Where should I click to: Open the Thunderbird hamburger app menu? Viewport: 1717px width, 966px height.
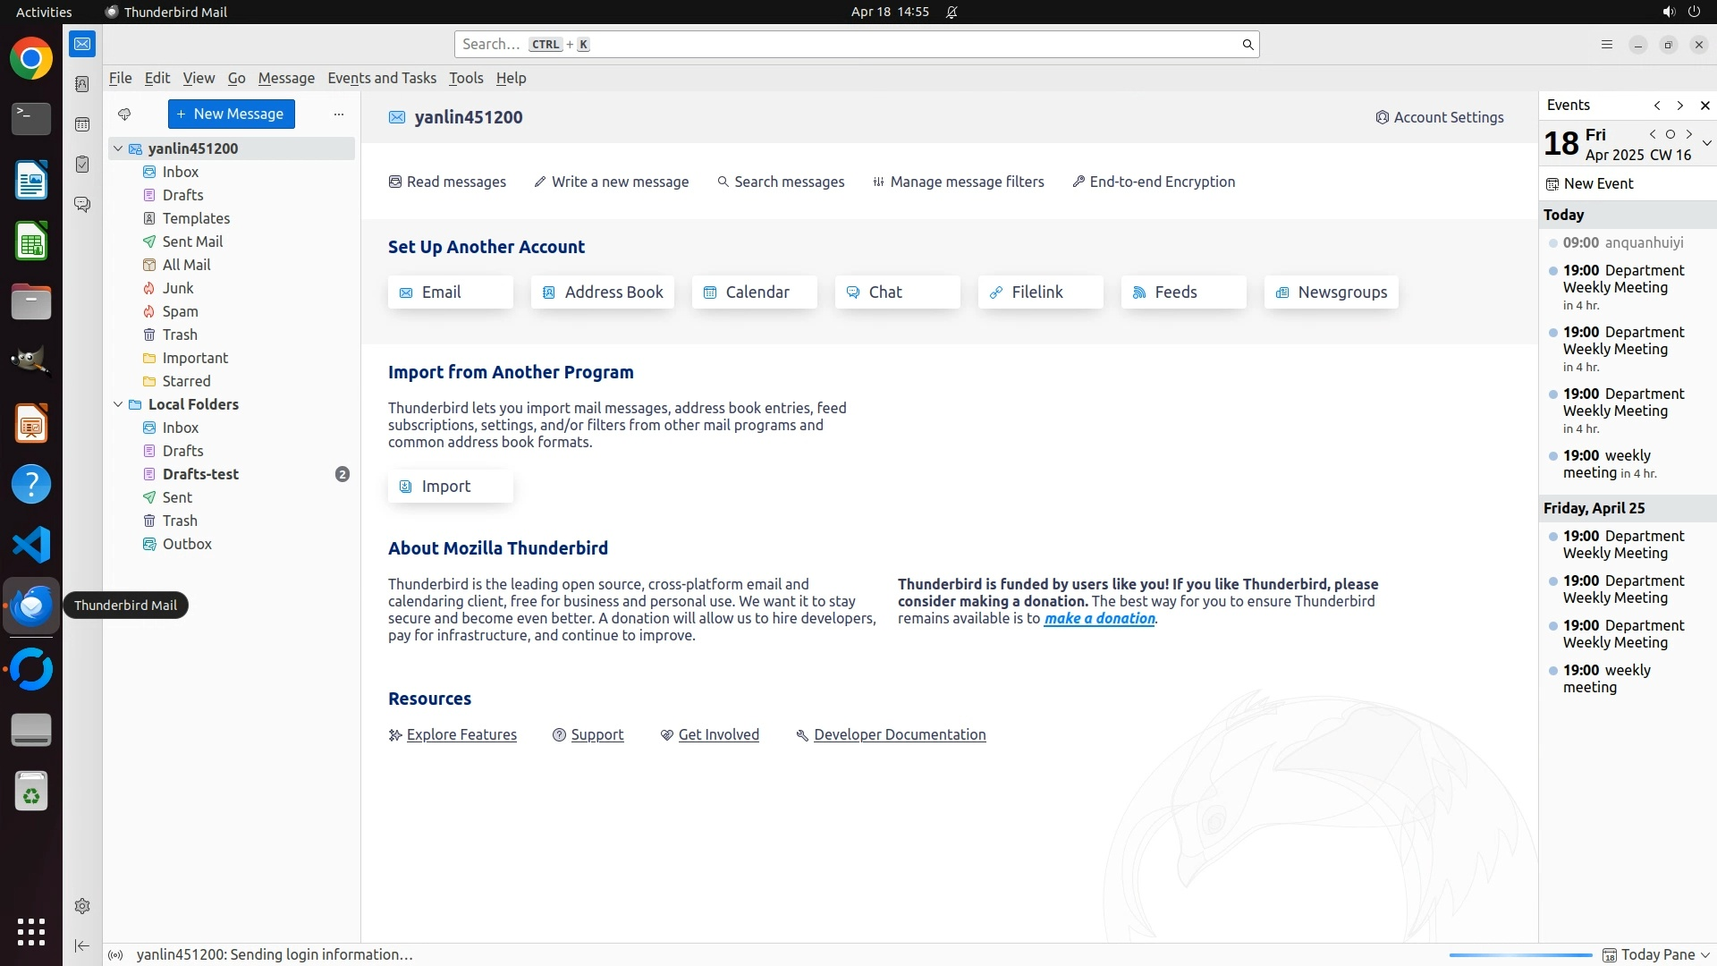point(1606,45)
